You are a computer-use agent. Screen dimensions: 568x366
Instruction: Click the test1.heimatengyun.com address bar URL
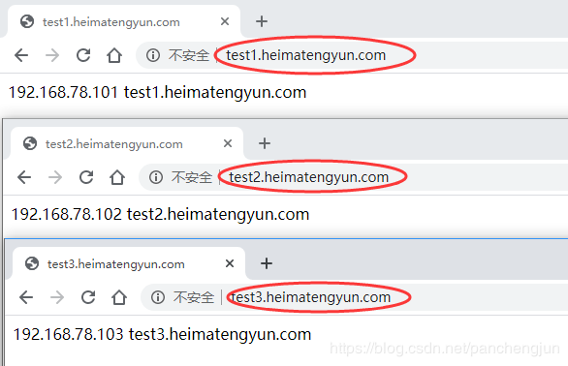pos(306,55)
